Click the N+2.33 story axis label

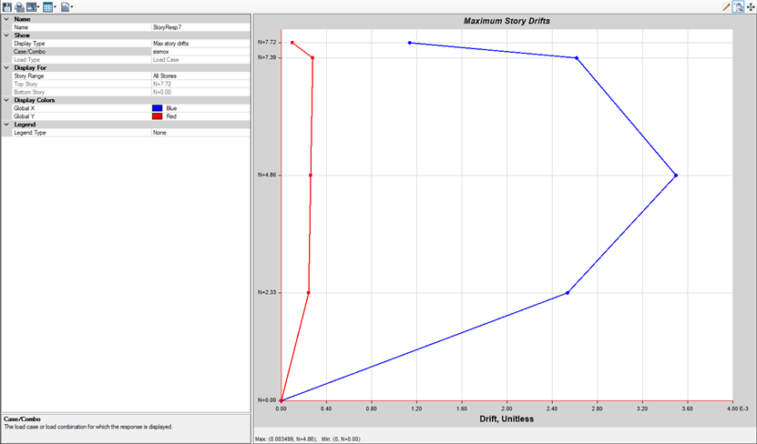point(267,292)
